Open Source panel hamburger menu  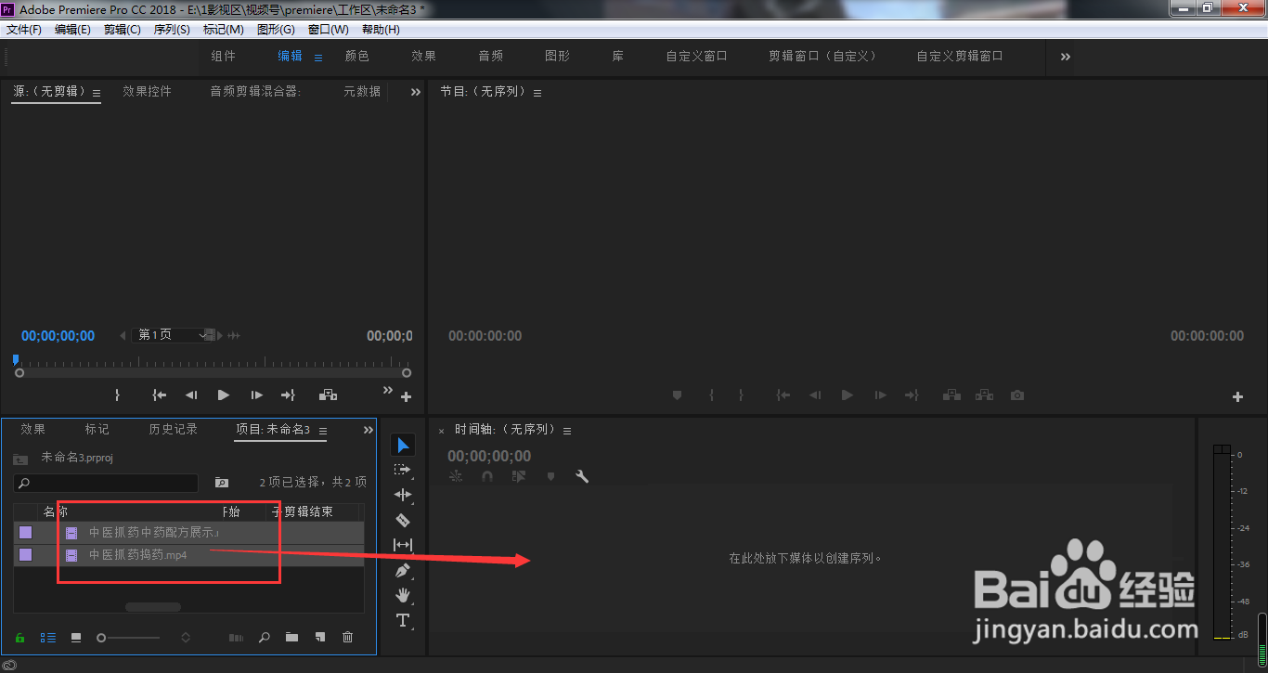97,93
